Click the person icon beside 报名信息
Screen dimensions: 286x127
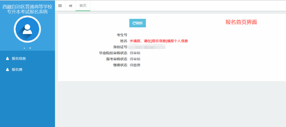pos(7,58)
